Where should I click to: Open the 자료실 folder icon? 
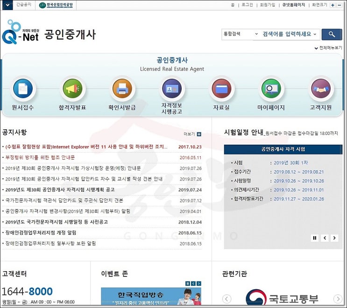click(x=221, y=89)
